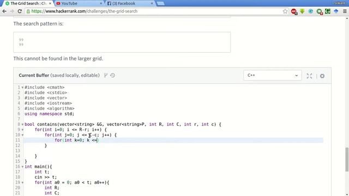The height and width of the screenshot is (196, 349).
Task: Open the red AdBlock extension icon
Action: [294, 11]
